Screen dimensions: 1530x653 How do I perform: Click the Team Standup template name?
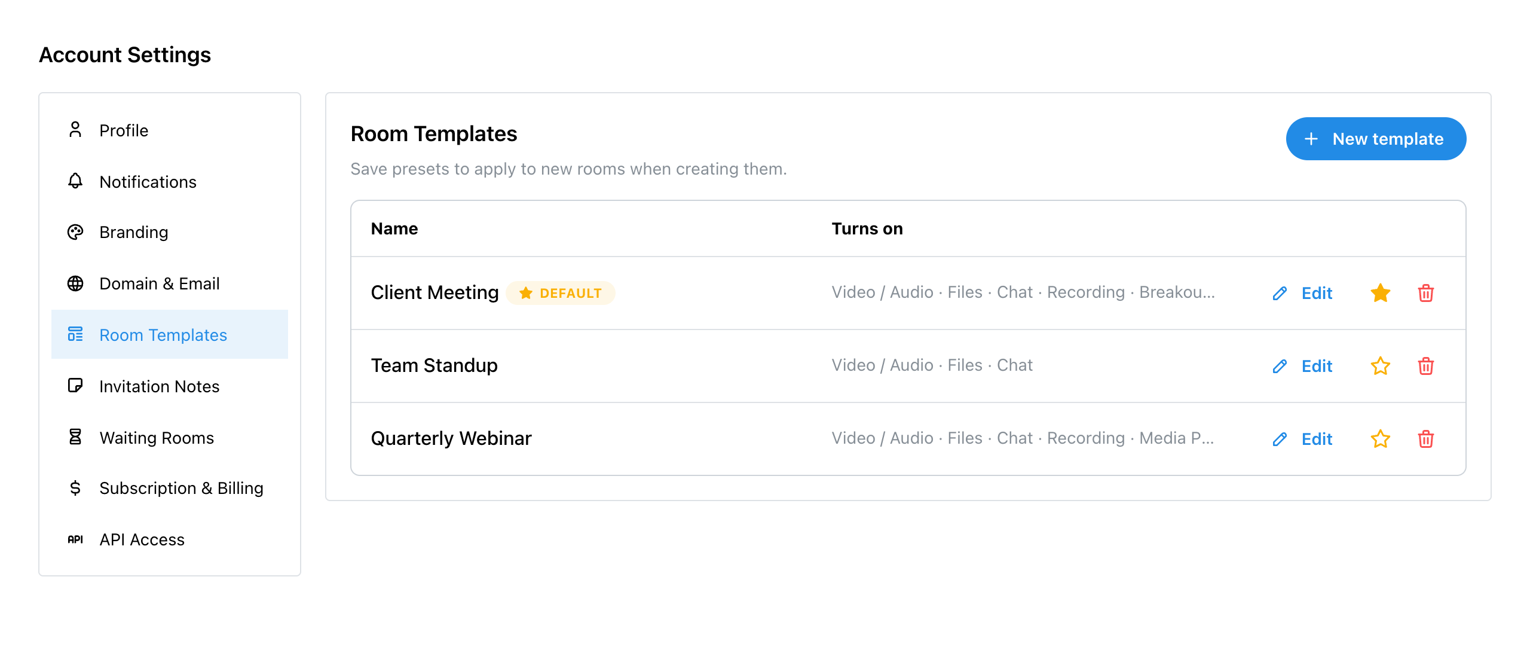click(x=434, y=365)
